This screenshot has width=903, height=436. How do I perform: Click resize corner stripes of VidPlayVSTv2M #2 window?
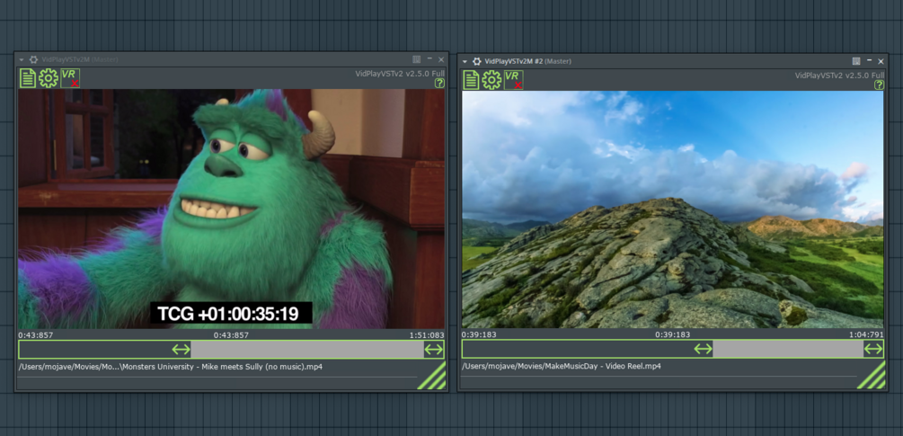point(872,375)
